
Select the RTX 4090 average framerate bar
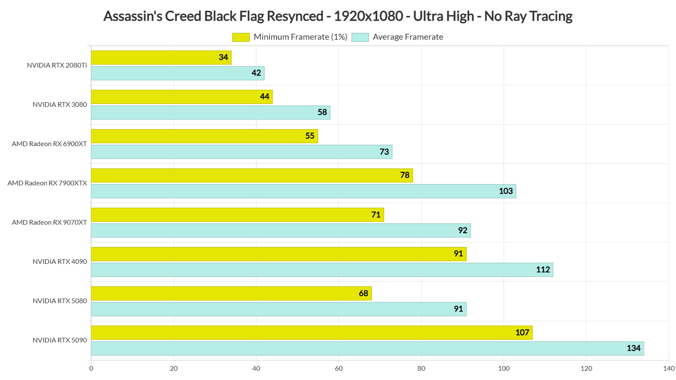(322, 270)
